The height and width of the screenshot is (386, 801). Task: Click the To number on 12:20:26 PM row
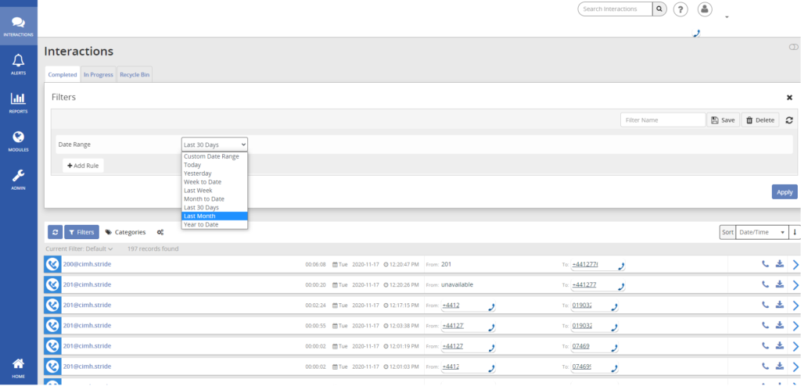click(584, 284)
